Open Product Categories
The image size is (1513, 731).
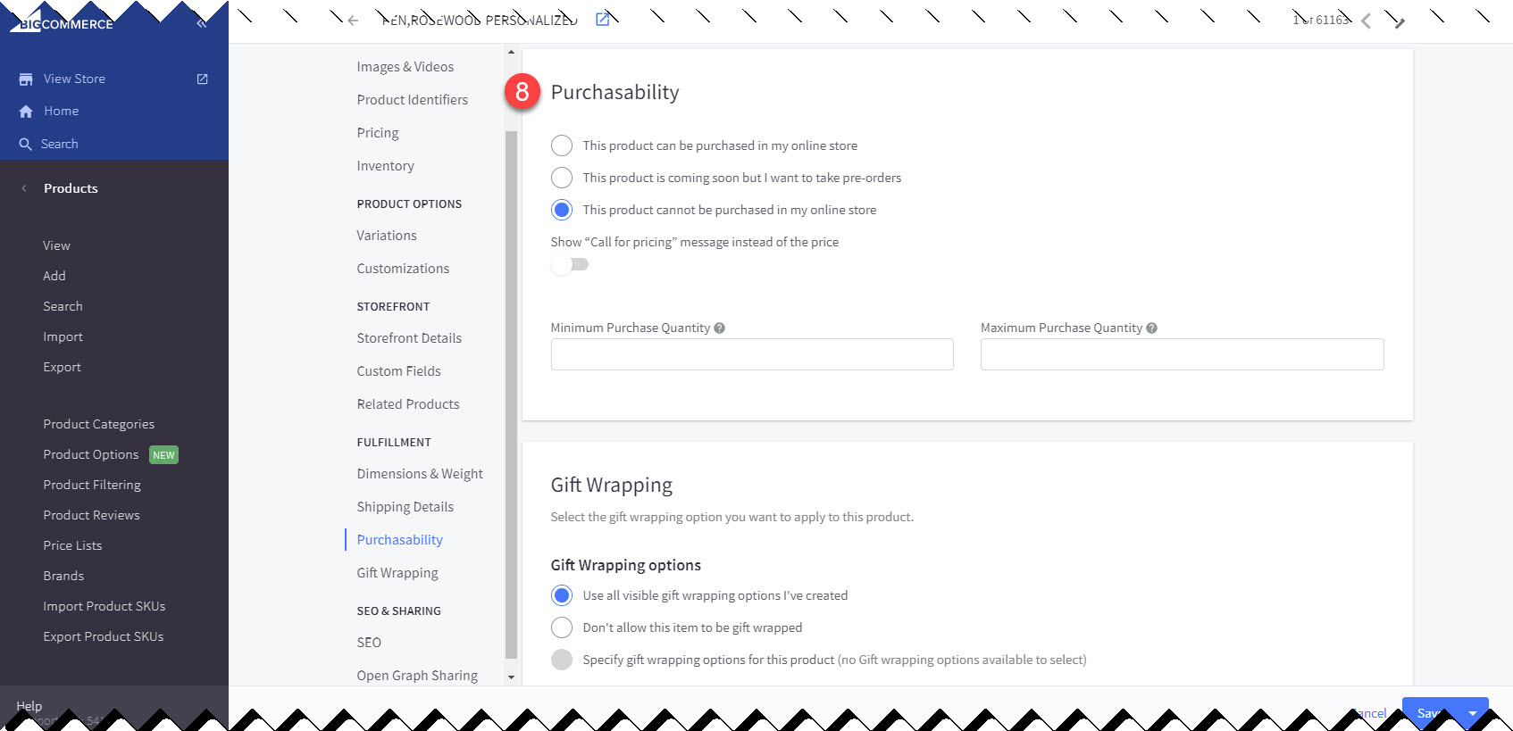99,424
